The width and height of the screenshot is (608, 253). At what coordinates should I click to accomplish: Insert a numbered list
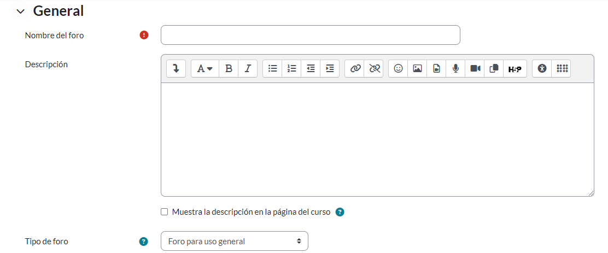pyautogui.click(x=291, y=68)
